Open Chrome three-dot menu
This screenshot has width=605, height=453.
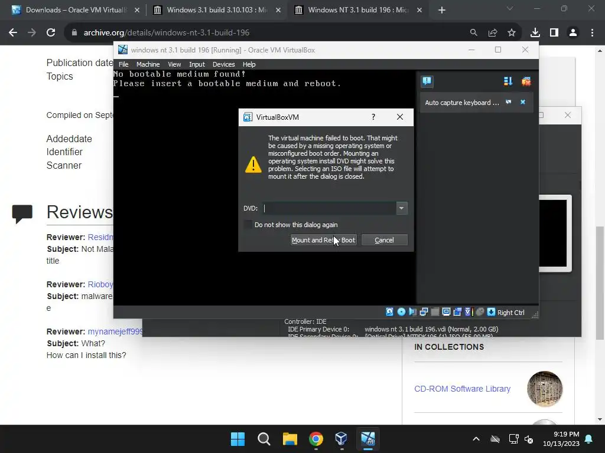coord(592,33)
